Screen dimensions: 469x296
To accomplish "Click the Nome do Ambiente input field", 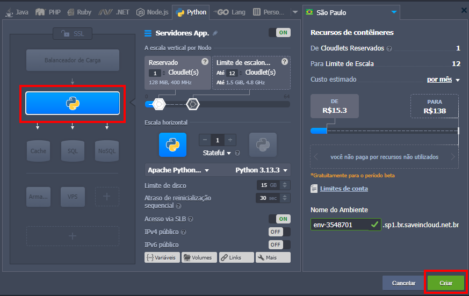I will (346, 225).
